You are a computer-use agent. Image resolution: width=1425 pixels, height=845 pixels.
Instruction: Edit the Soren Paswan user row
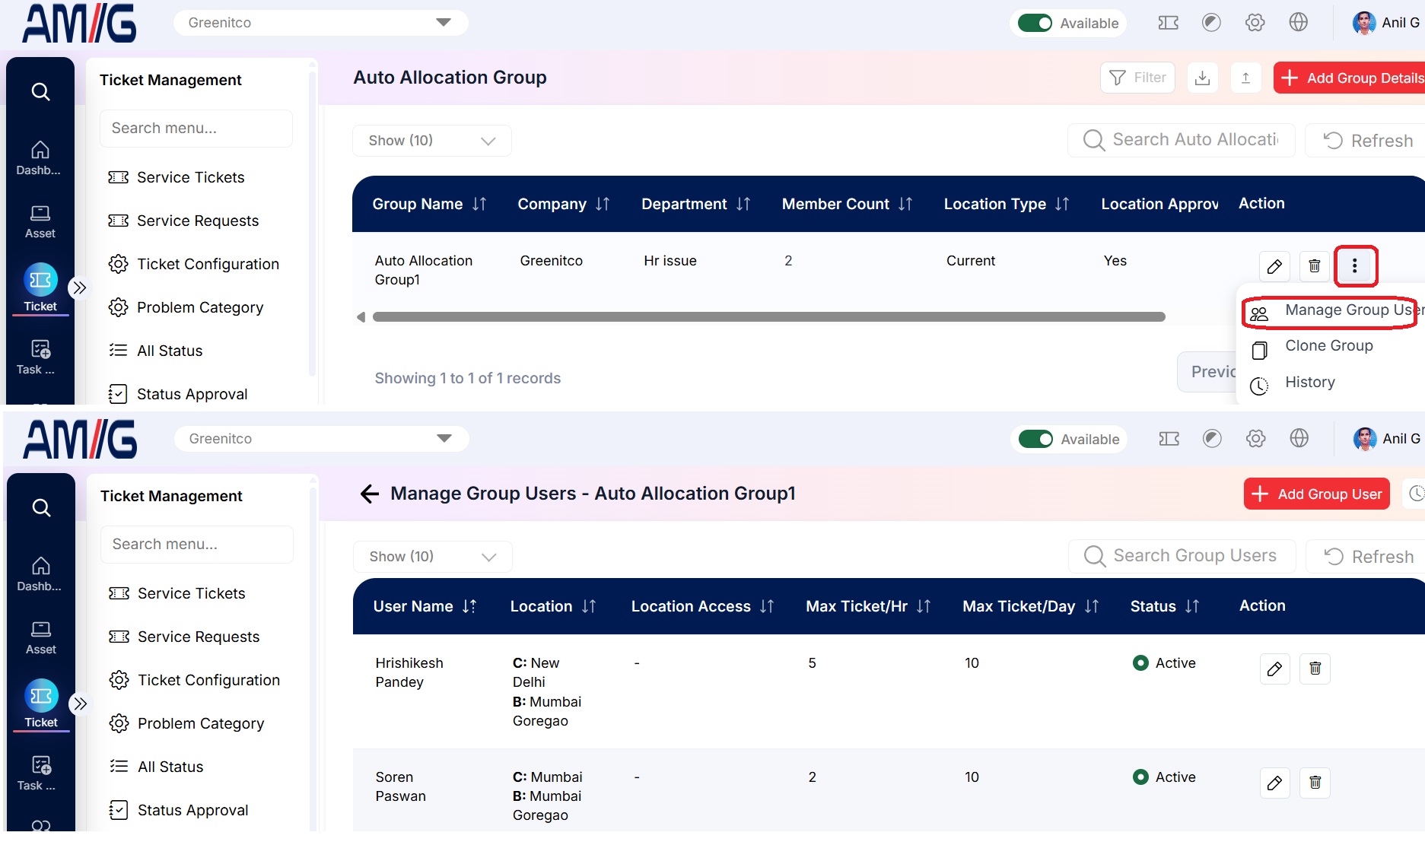pos(1275,783)
